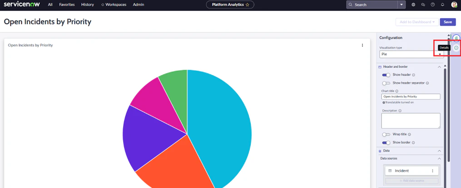This screenshot has width=461, height=188.
Task: Open the notifications bell icon
Action: [442, 5]
